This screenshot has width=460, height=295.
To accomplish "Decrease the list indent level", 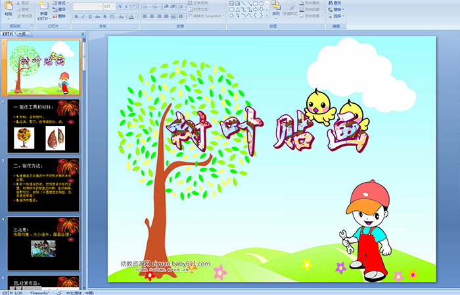I will [166, 6].
